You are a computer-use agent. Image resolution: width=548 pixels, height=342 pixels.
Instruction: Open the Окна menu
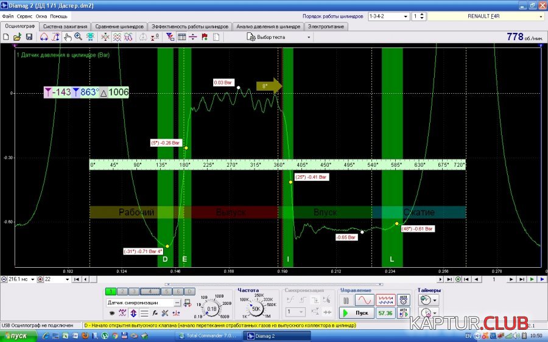coord(41,16)
